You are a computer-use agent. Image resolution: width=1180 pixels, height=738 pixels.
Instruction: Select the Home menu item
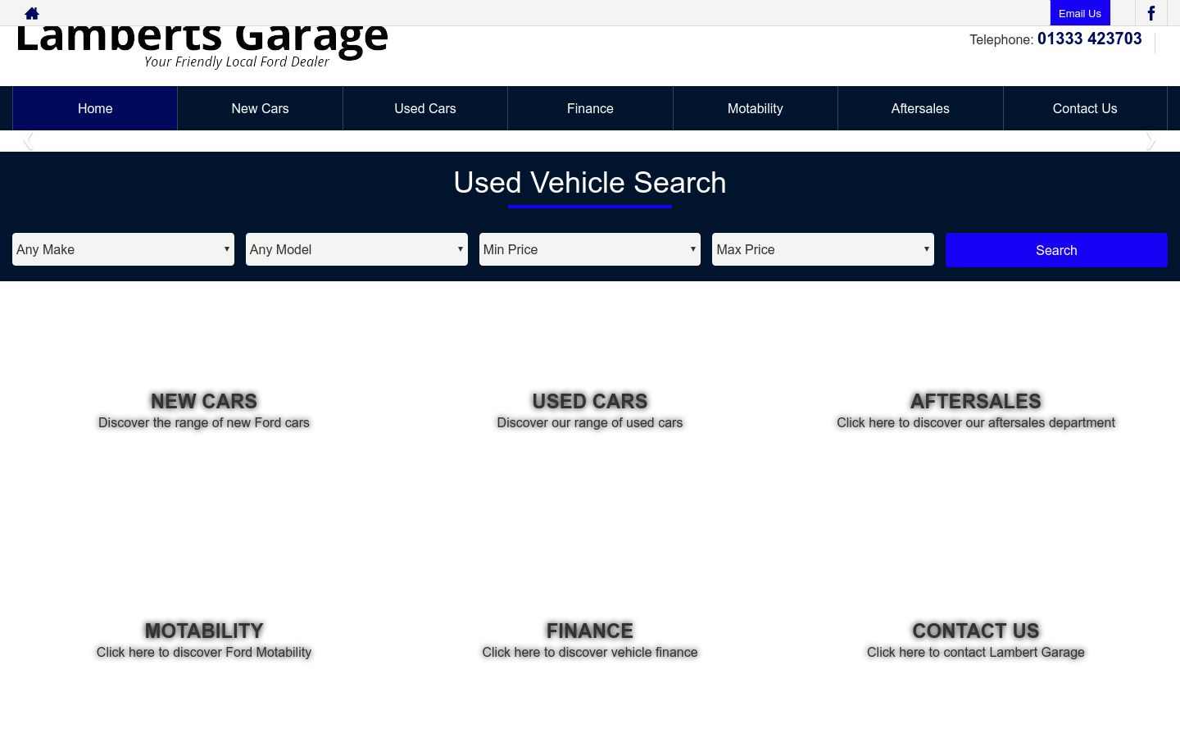coord(95,108)
